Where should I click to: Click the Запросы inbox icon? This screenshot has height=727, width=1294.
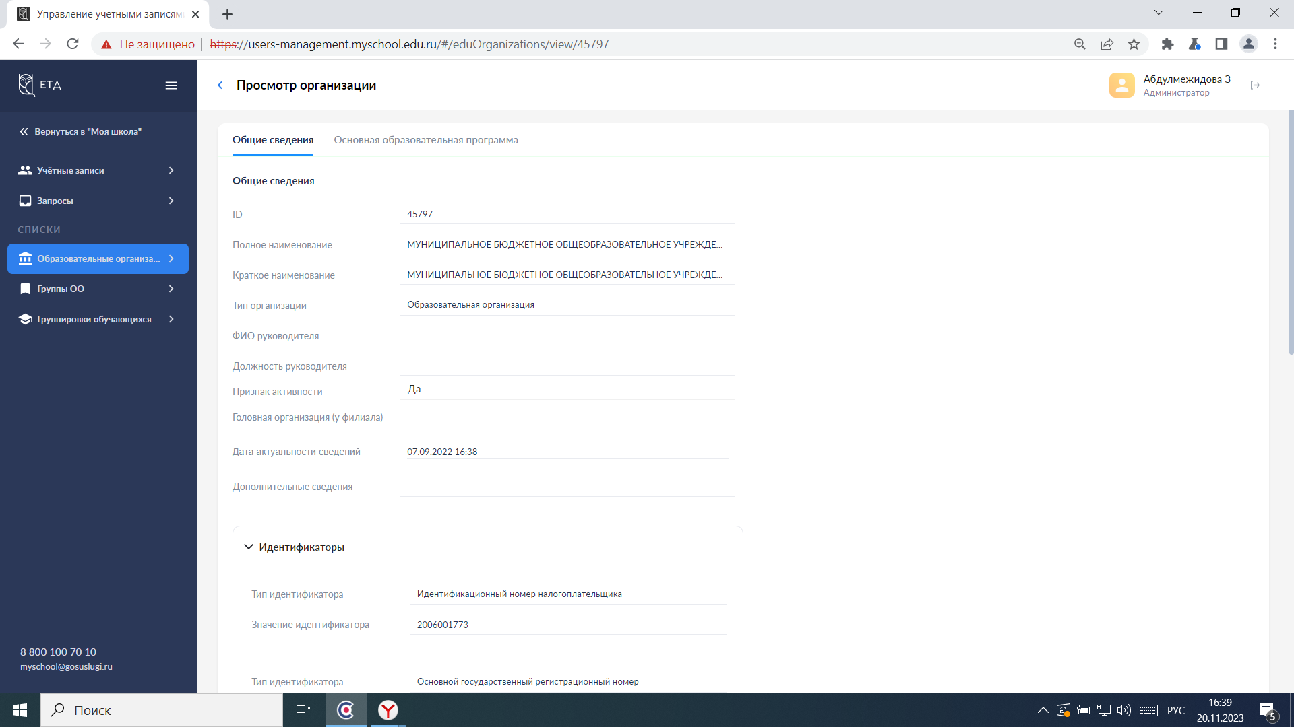click(x=25, y=201)
